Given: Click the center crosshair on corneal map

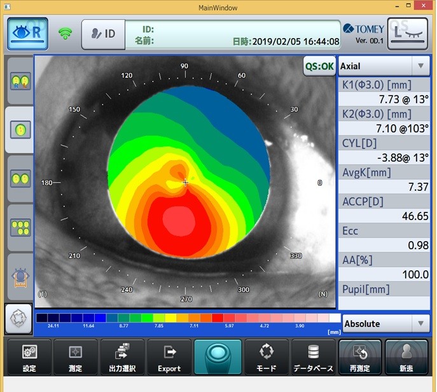Looking at the screenshot, I should (186, 183).
